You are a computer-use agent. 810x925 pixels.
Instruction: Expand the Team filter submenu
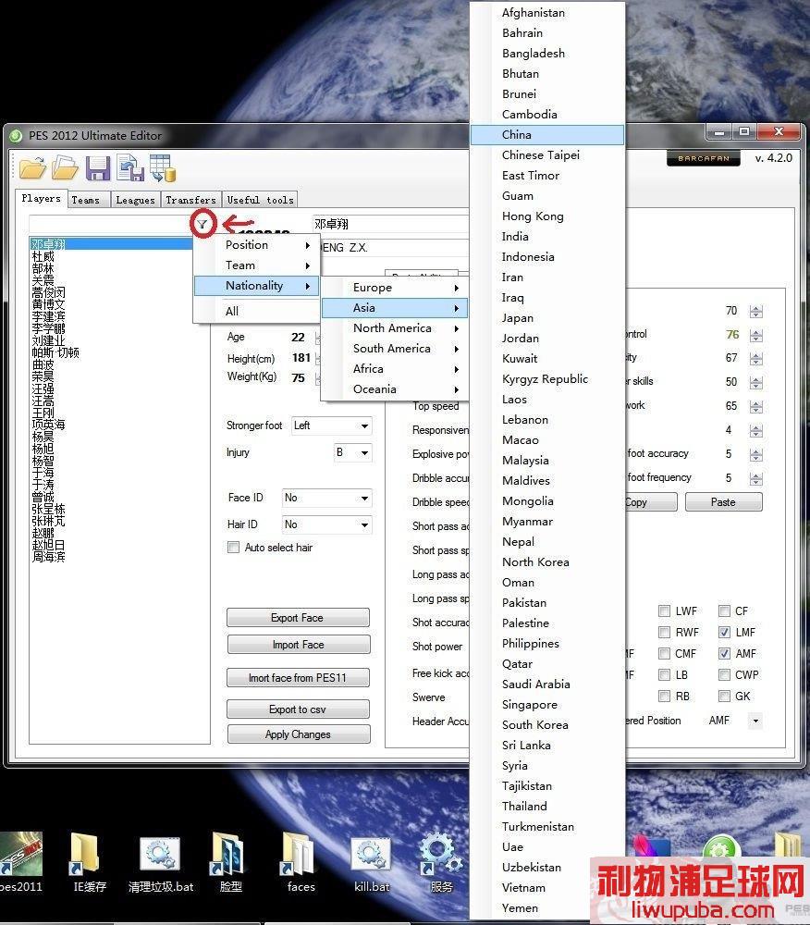point(257,265)
